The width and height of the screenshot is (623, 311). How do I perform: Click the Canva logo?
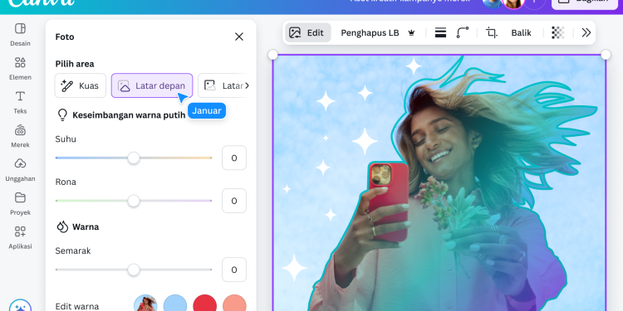pos(42,3)
